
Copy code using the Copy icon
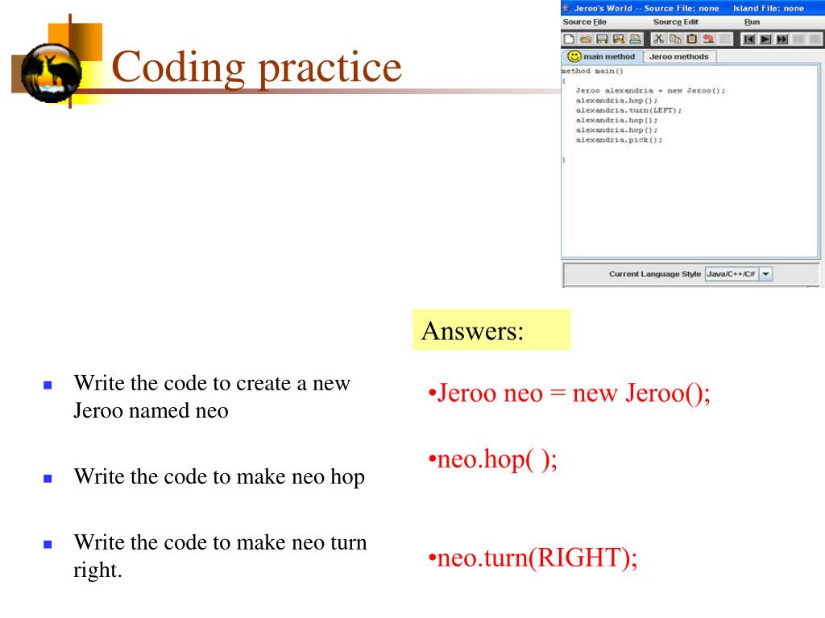point(675,39)
